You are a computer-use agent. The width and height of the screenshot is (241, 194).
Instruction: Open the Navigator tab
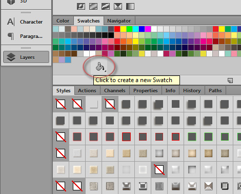click(x=119, y=21)
